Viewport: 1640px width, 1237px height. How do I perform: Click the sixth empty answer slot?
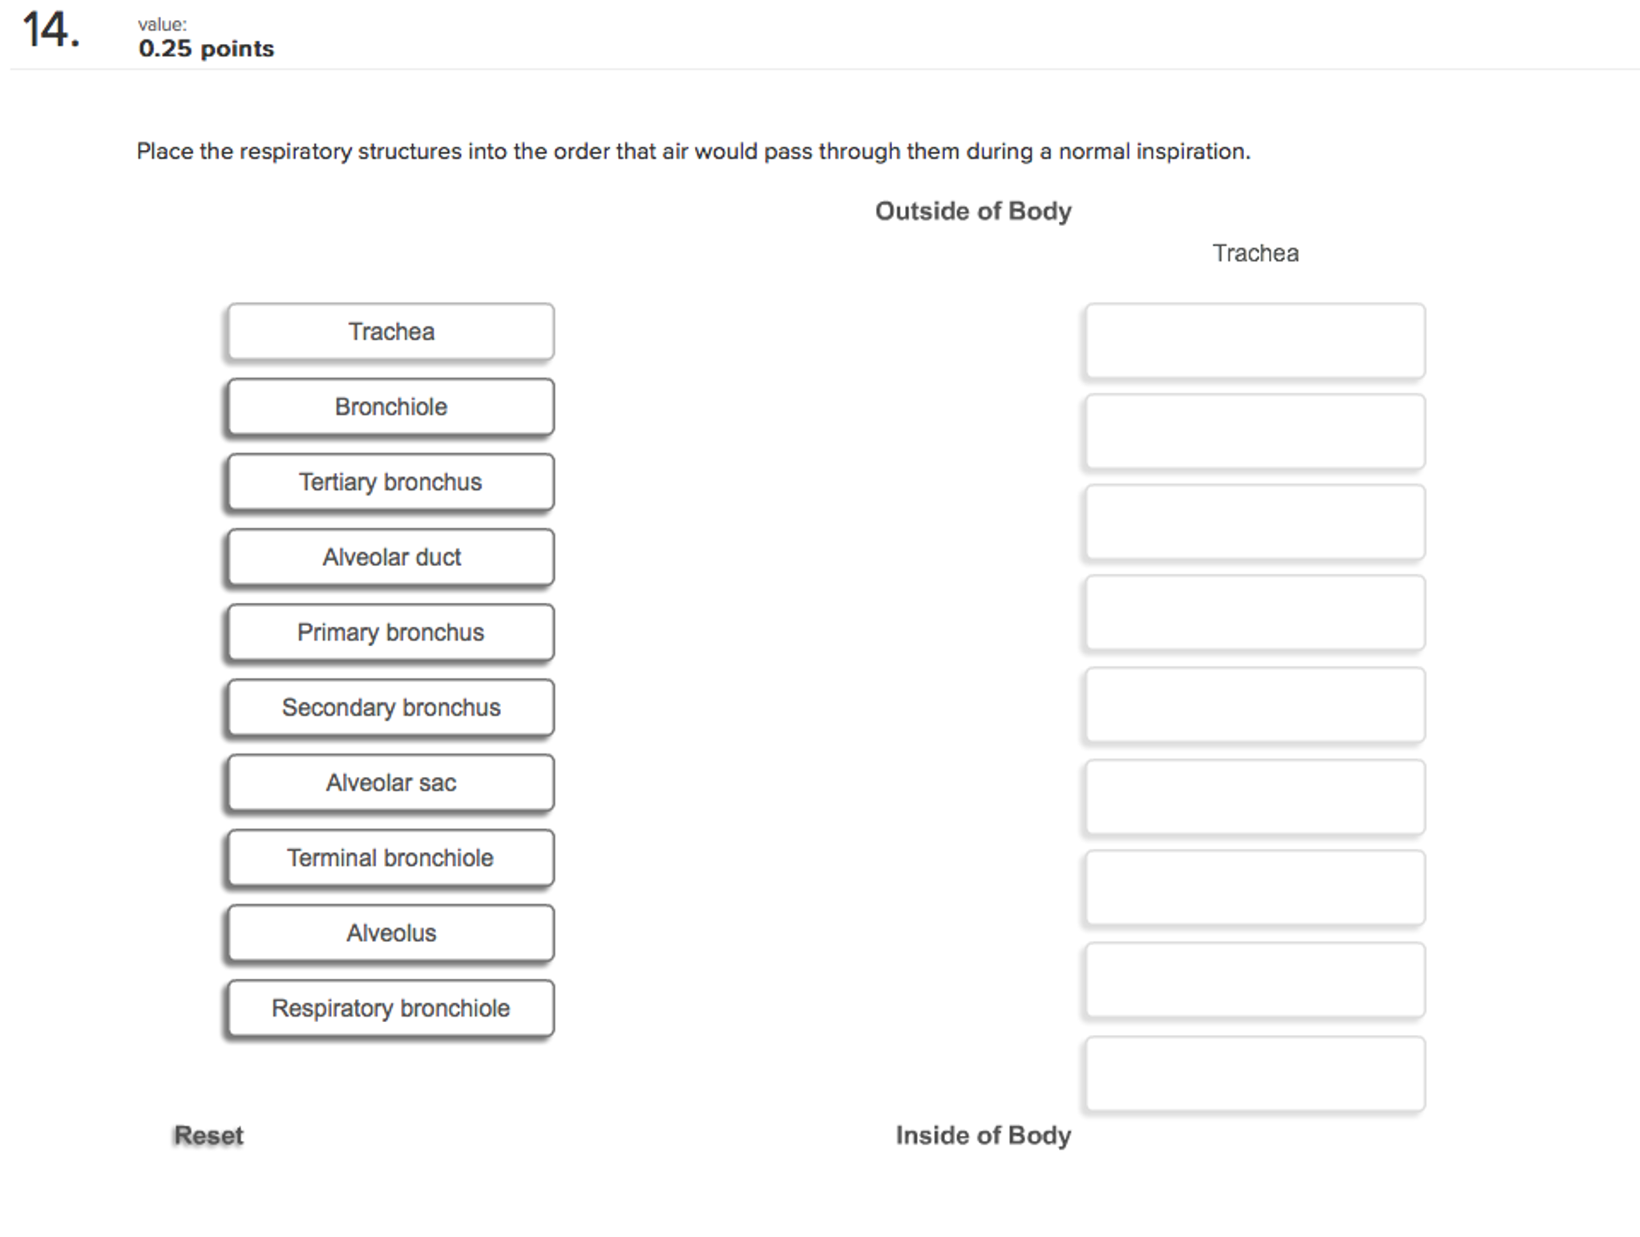[x=1254, y=797]
